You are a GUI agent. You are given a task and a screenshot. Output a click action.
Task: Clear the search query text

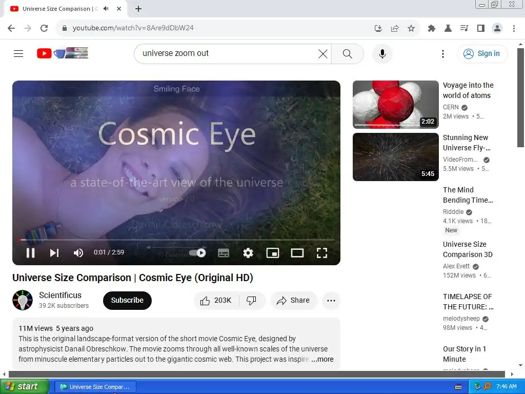pyautogui.click(x=323, y=53)
